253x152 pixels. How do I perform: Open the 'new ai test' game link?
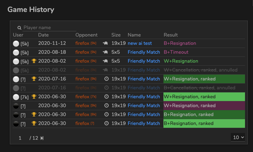click(140, 43)
